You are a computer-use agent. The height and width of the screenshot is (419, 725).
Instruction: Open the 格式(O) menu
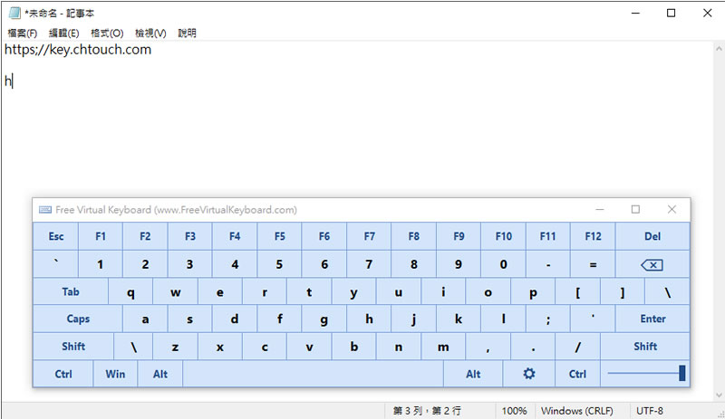[107, 33]
